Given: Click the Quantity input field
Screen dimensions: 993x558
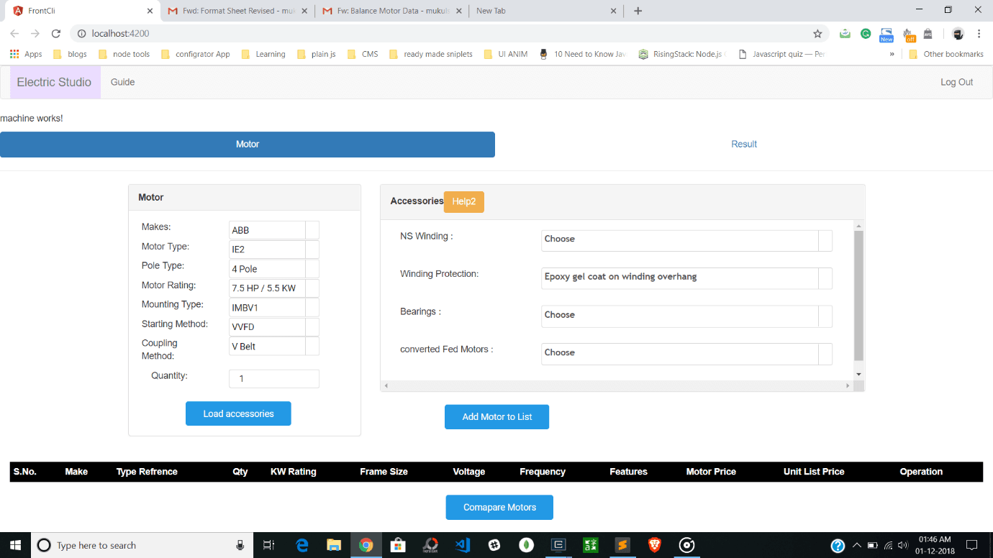Looking at the screenshot, I should (x=273, y=379).
